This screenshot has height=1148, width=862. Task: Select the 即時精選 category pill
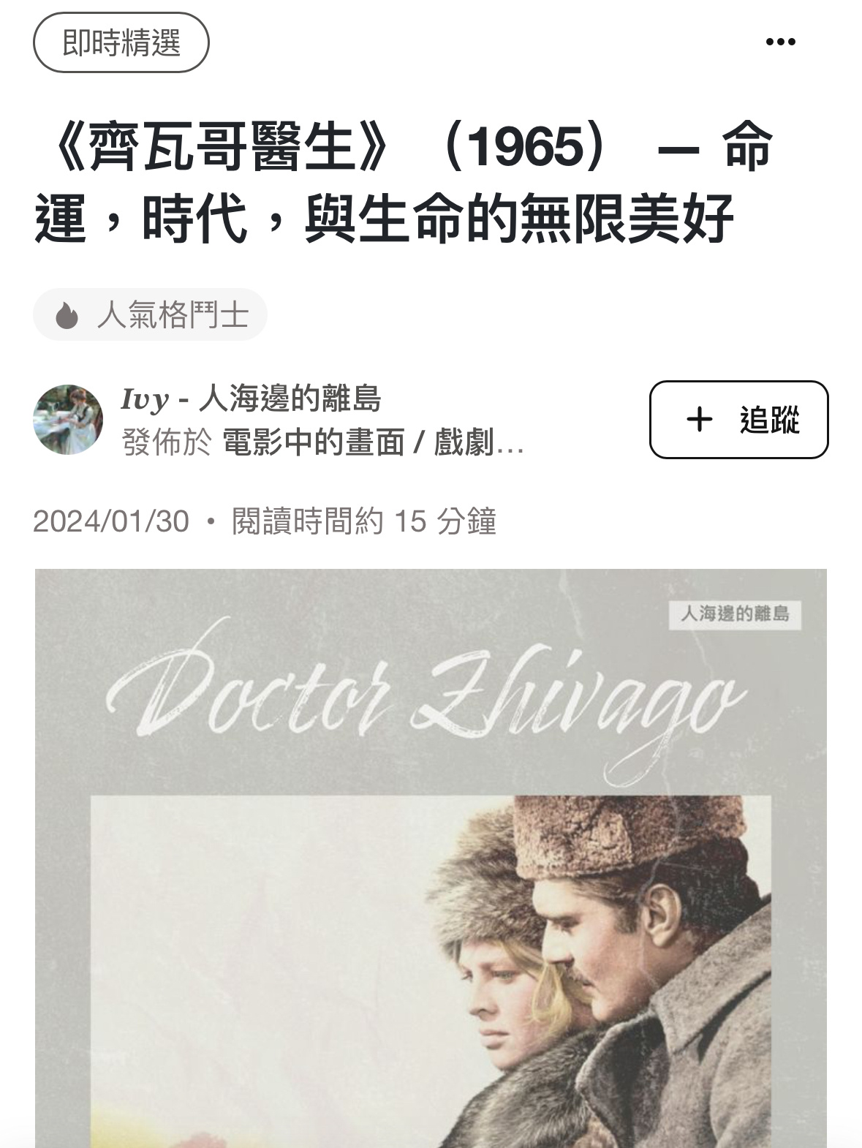(121, 42)
